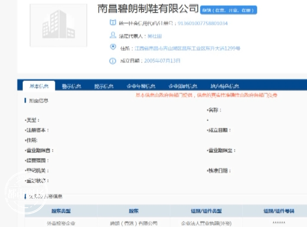Viewport: 307px width, 227px height.
Task: Open the 提示信息 tab
Action: click(x=103, y=86)
